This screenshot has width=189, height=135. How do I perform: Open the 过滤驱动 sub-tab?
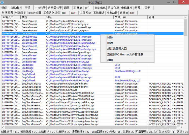click(x=21, y=13)
